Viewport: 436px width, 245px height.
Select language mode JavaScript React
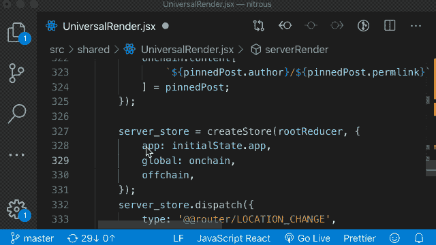234,238
